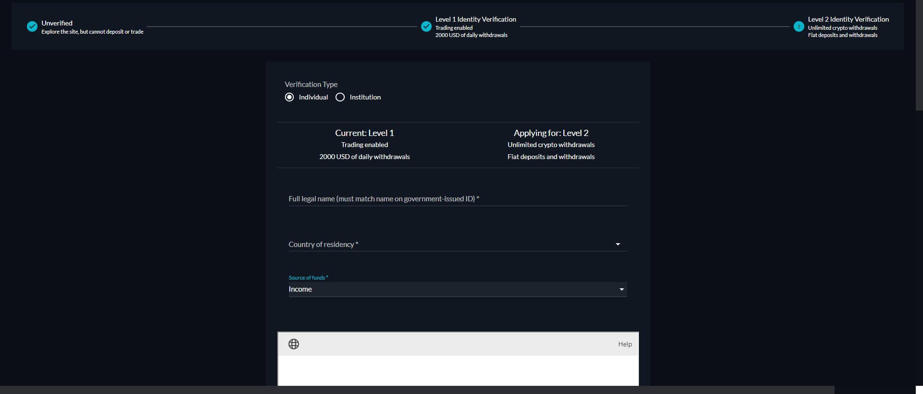Click the 'Source of funds' field label
Image resolution: width=923 pixels, height=394 pixels.
308,278
